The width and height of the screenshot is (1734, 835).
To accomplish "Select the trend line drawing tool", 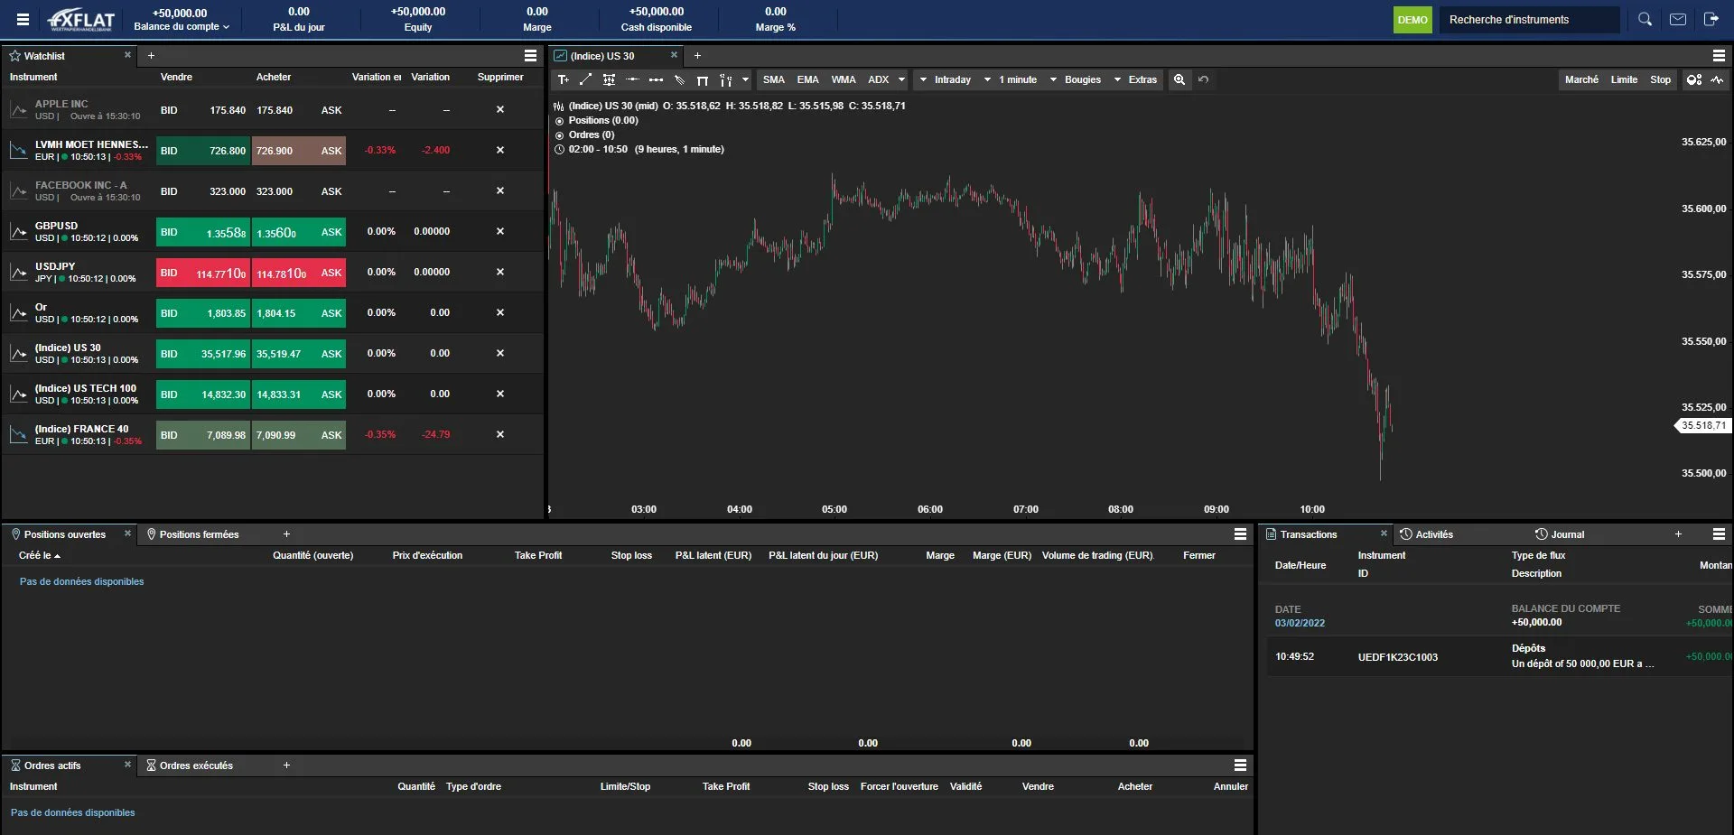I will (585, 80).
